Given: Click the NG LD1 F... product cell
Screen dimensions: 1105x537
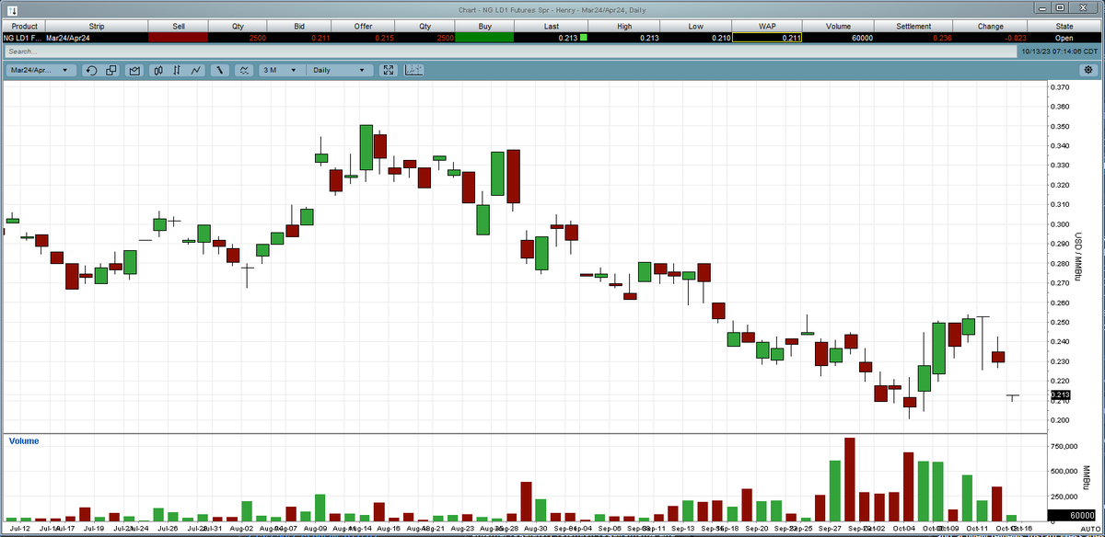Looking at the screenshot, I should pos(22,38).
